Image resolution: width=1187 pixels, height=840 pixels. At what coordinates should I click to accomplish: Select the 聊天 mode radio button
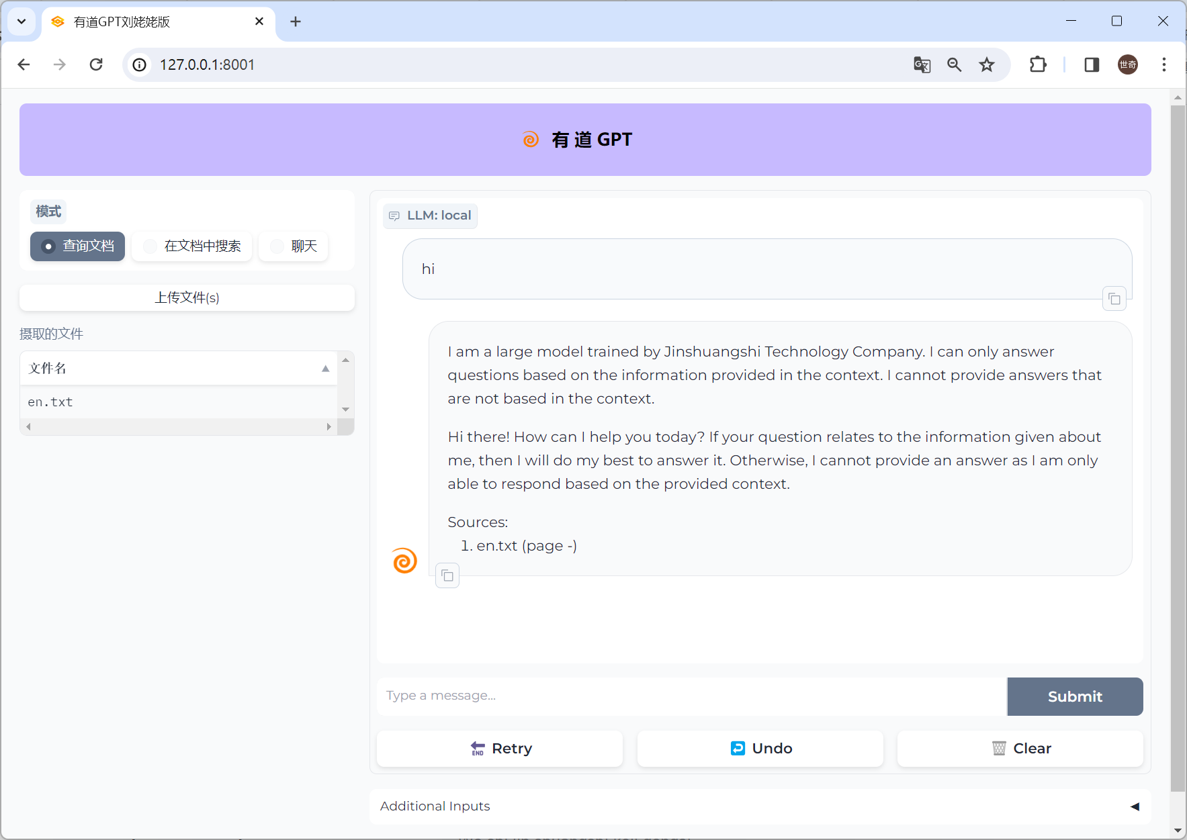coord(294,246)
